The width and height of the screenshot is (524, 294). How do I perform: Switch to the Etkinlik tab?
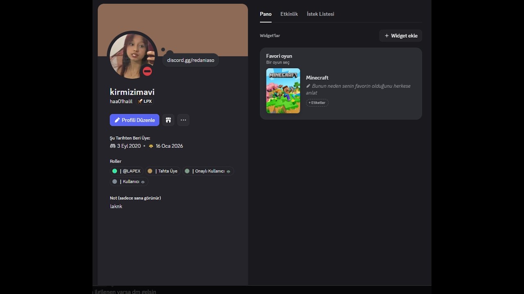[289, 14]
